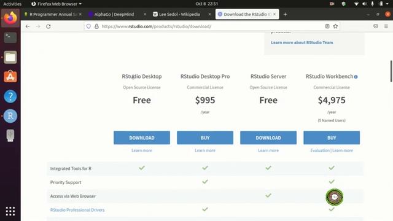Click the battery indicator in top bar

[x=381, y=4]
